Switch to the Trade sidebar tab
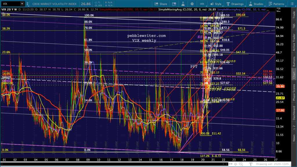The width and height of the screenshot is (297, 167). click(x=294, y=15)
